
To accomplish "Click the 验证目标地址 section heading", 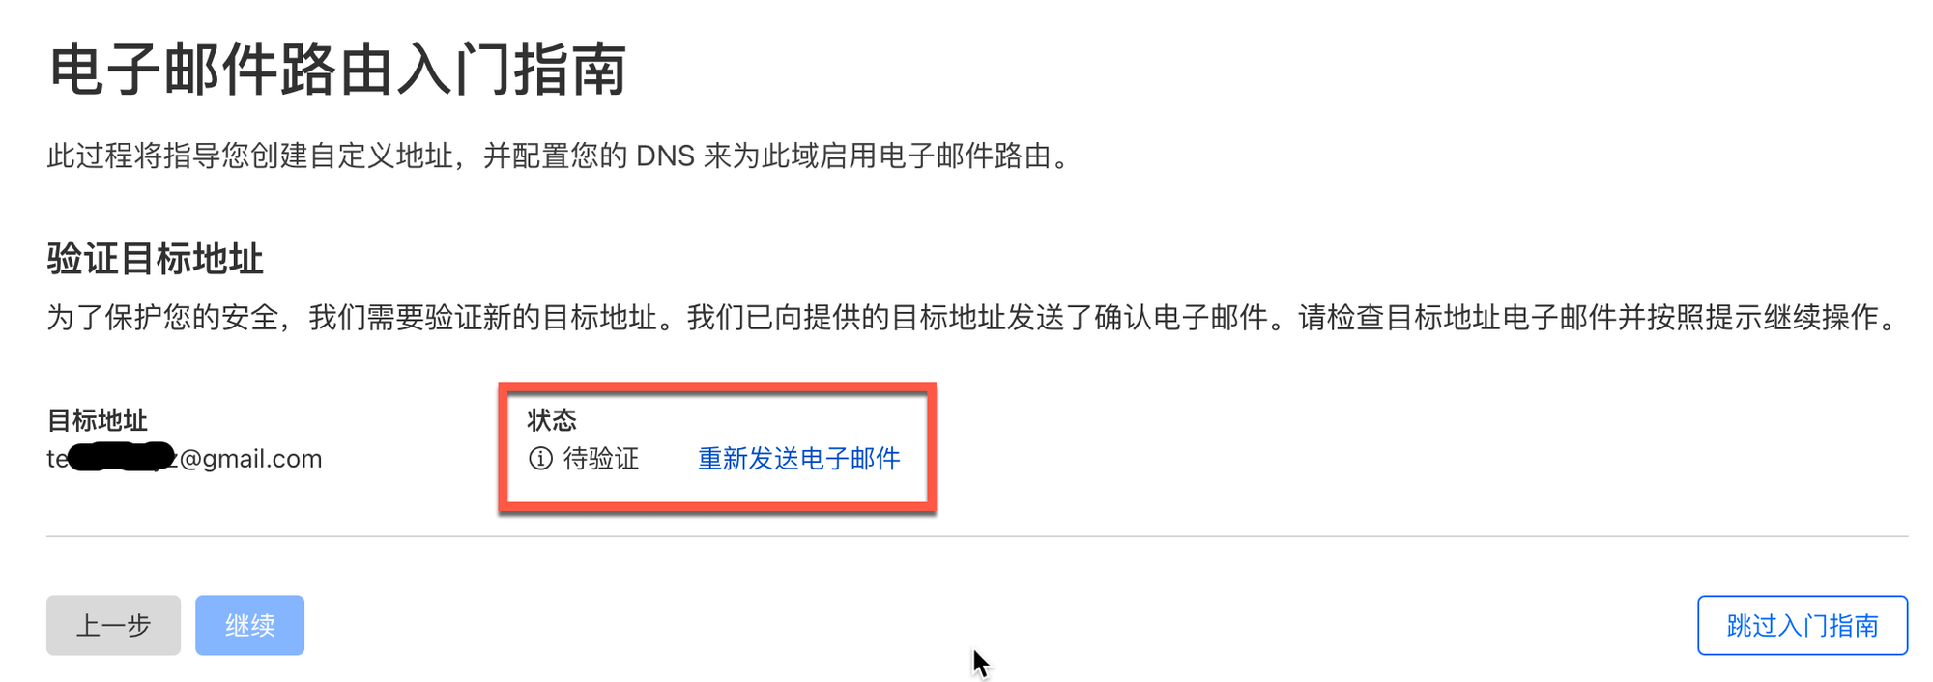I will pyautogui.click(x=155, y=259).
